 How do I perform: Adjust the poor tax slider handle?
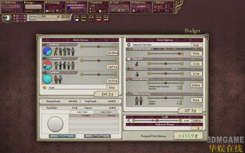coord(98,47)
